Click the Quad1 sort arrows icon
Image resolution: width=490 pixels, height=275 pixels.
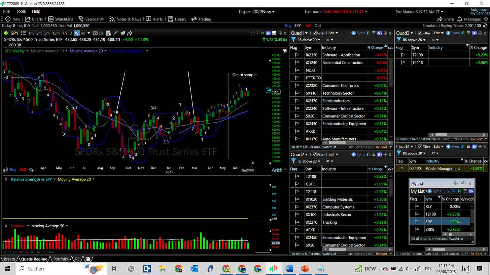click(x=368, y=33)
